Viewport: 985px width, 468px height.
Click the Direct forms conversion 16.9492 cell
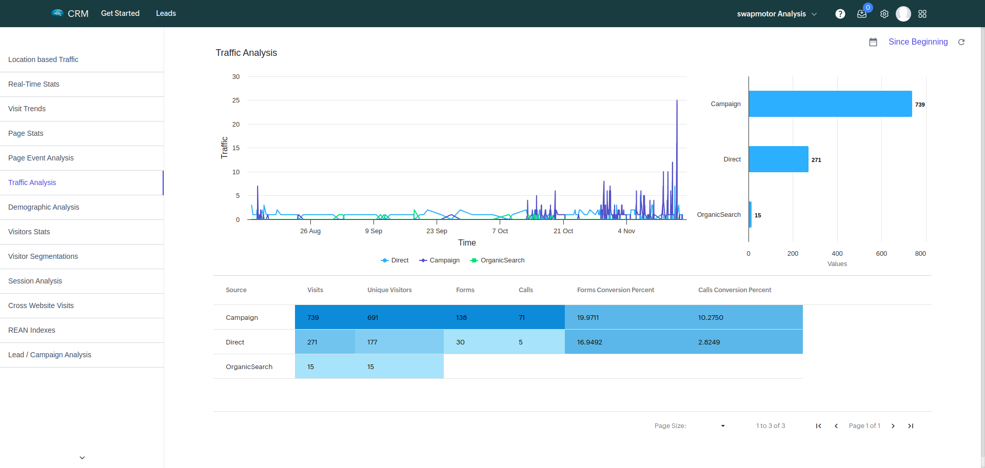pyautogui.click(x=625, y=342)
